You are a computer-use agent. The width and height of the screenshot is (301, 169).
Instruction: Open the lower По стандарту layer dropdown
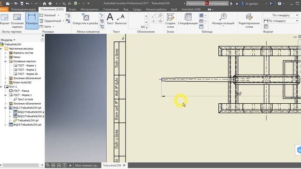point(281,21)
